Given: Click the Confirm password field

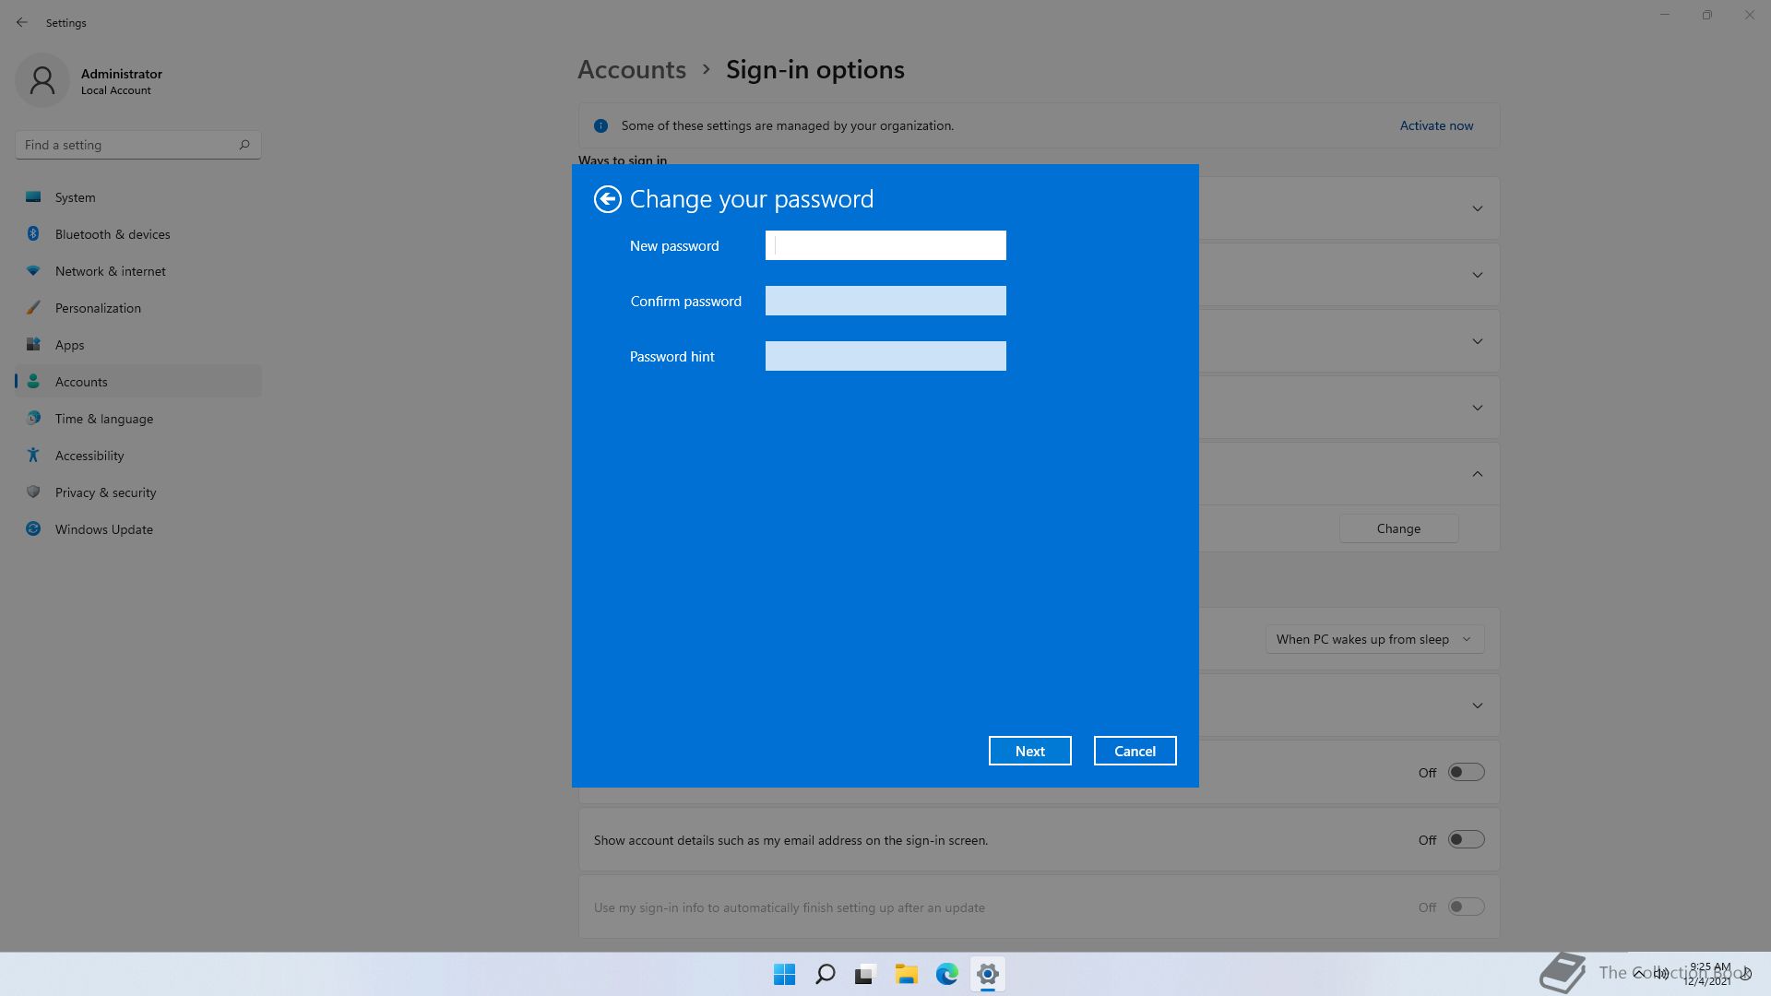Looking at the screenshot, I should (x=885, y=301).
